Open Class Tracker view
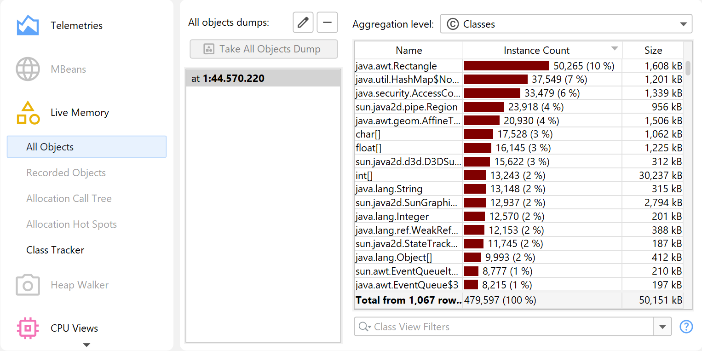 click(56, 250)
